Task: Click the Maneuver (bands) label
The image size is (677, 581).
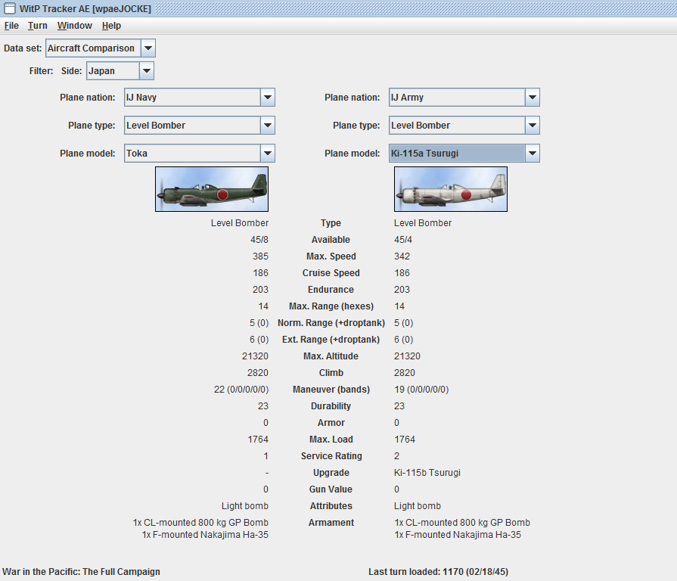Action: point(331,390)
